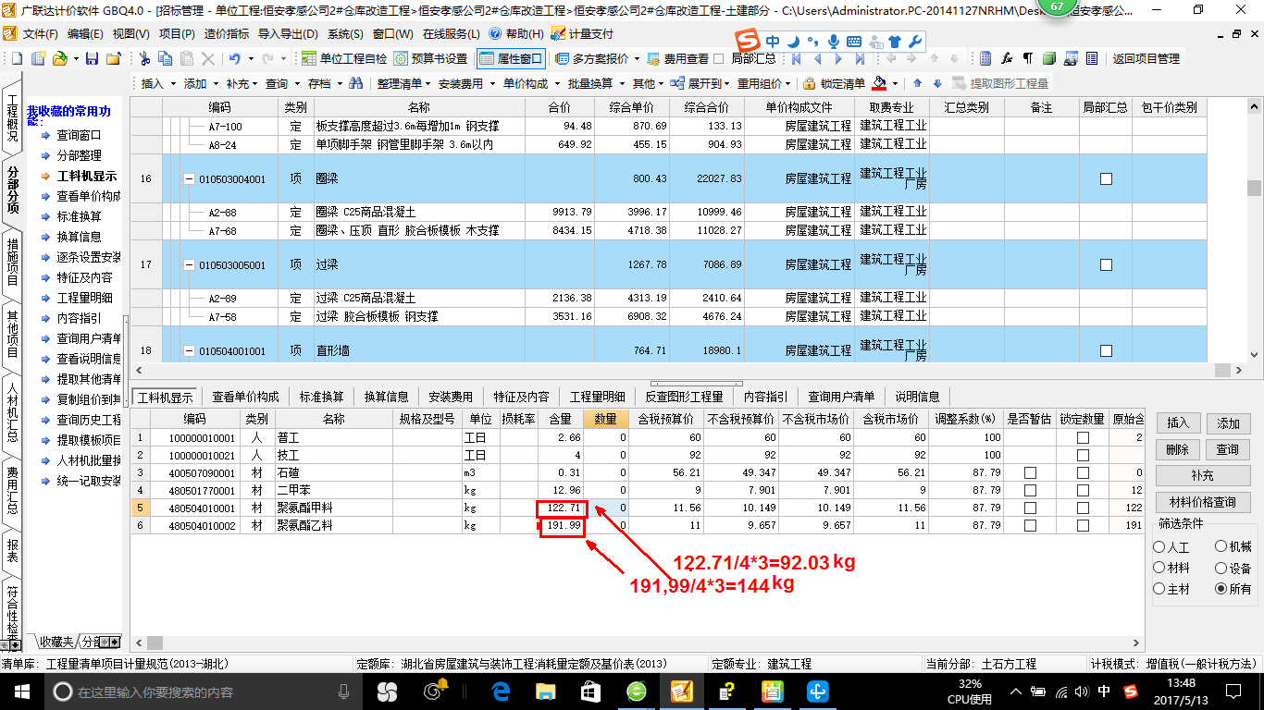
Task: Click the 锁定清单 lock icon button
Action: click(834, 83)
